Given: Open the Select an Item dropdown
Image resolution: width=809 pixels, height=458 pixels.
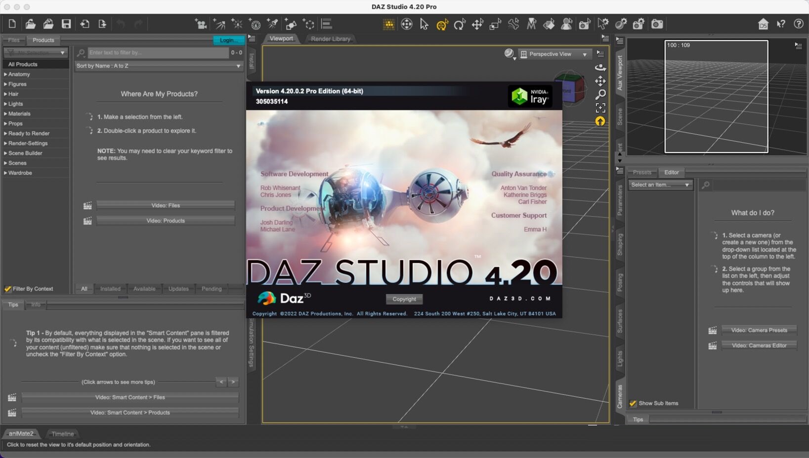Looking at the screenshot, I should tap(660, 185).
